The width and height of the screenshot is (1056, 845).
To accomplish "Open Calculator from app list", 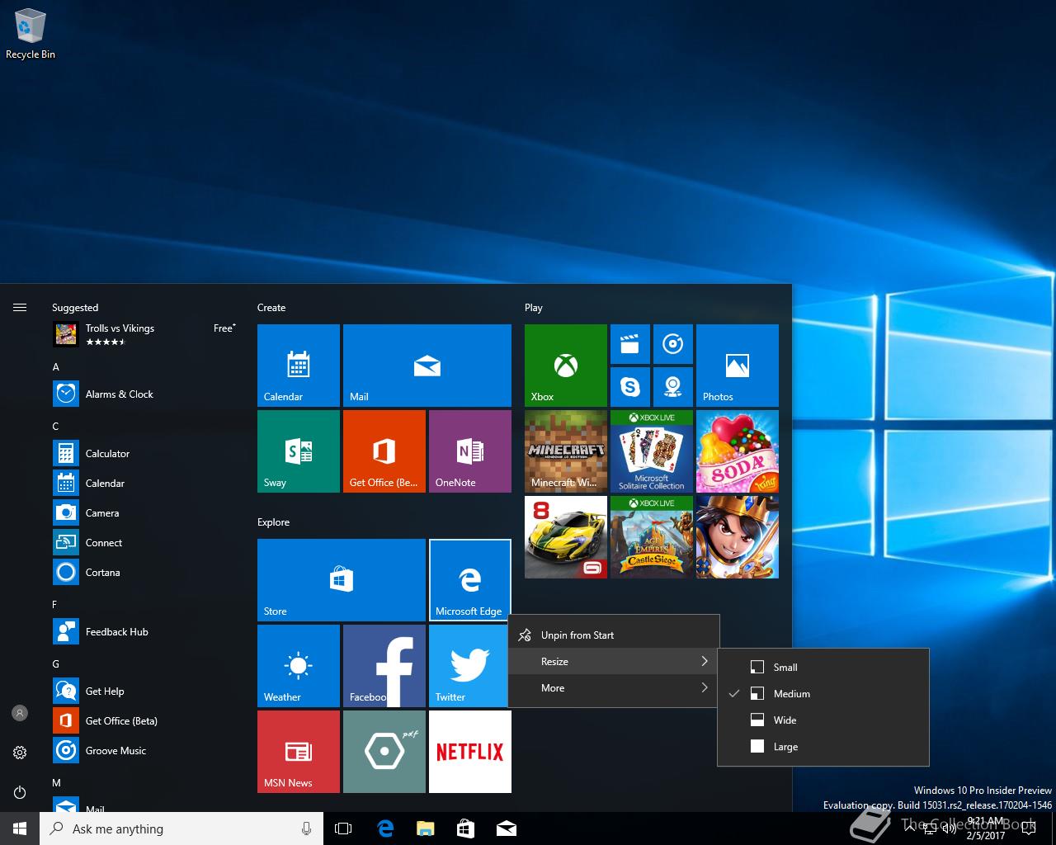I will click(x=145, y=454).
